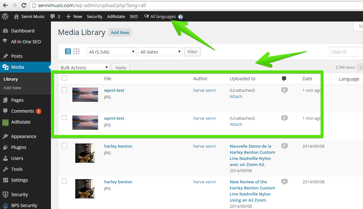Image resolution: width=363 pixels, height=209 pixels.
Task: Click Attach link for second wpml-test
Action: pyautogui.click(x=236, y=124)
